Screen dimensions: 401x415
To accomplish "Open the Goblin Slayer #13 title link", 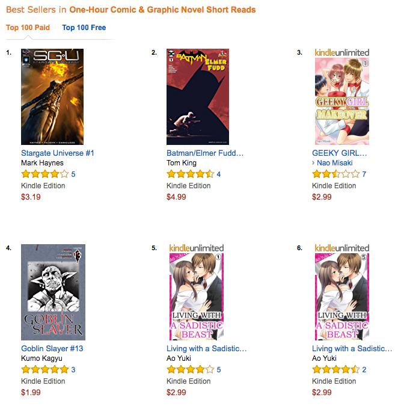I will pyautogui.click(x=52, y=348).
